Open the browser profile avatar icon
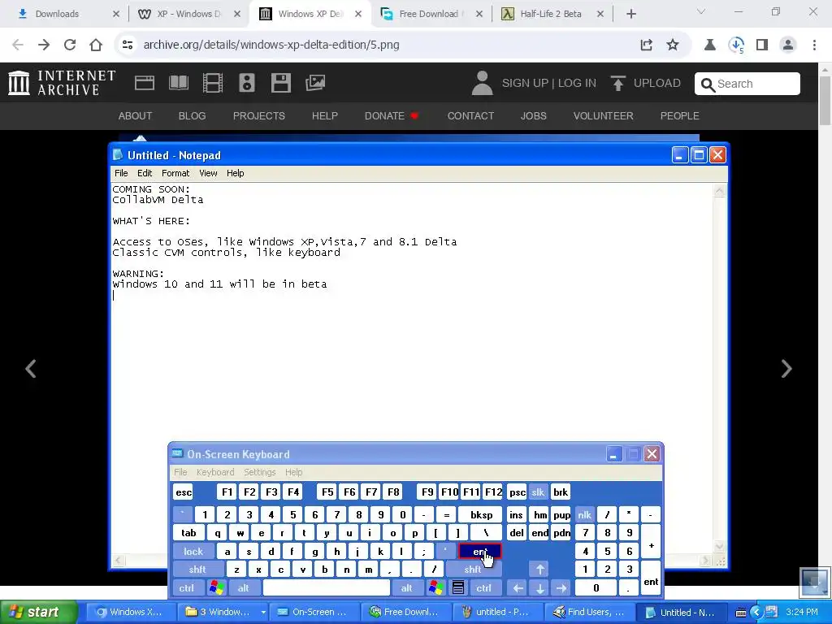Image resolution: width=832 pixels, height=624 pixels. 788,45
